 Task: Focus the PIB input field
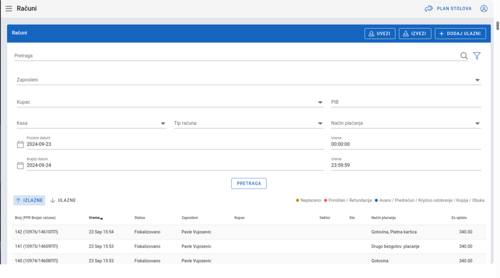406,102
